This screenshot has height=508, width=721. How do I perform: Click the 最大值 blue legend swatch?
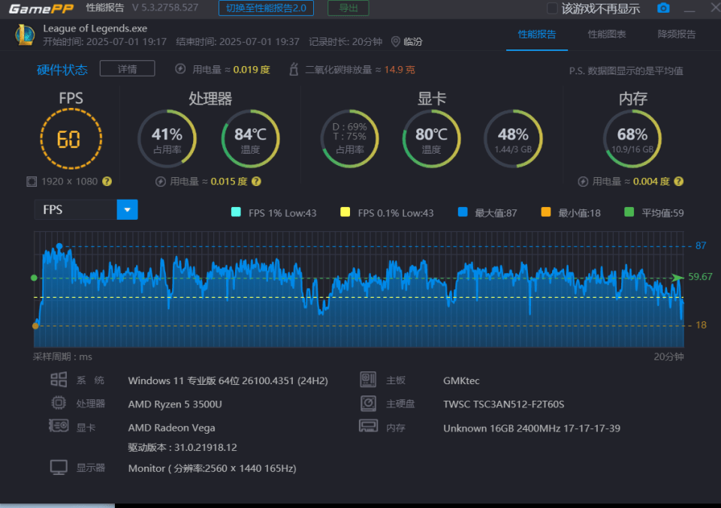tap(463, 213)
